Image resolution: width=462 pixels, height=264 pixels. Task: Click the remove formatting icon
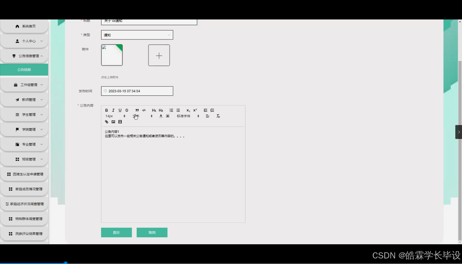[218, 116]
